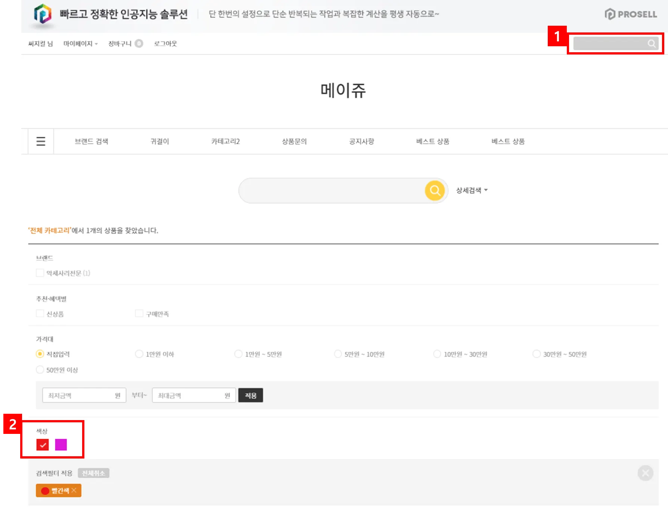
Task: Select the 30만원 ~ 50만원 price option
Action: pos(537,354)
